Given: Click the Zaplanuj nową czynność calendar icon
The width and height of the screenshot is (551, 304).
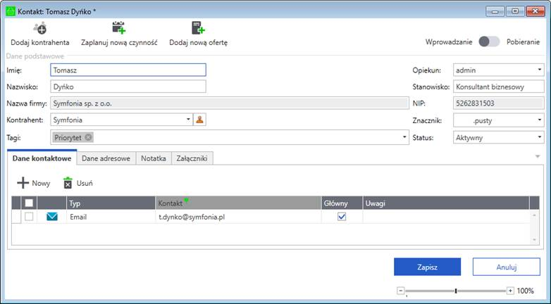Looking at the screenshot, I should (118, 27).
